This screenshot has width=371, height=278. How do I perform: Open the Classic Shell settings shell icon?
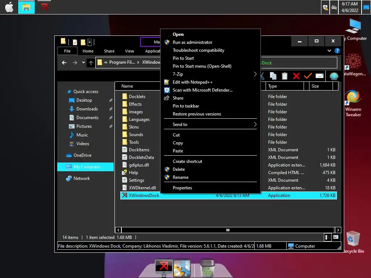click(334, 76)
